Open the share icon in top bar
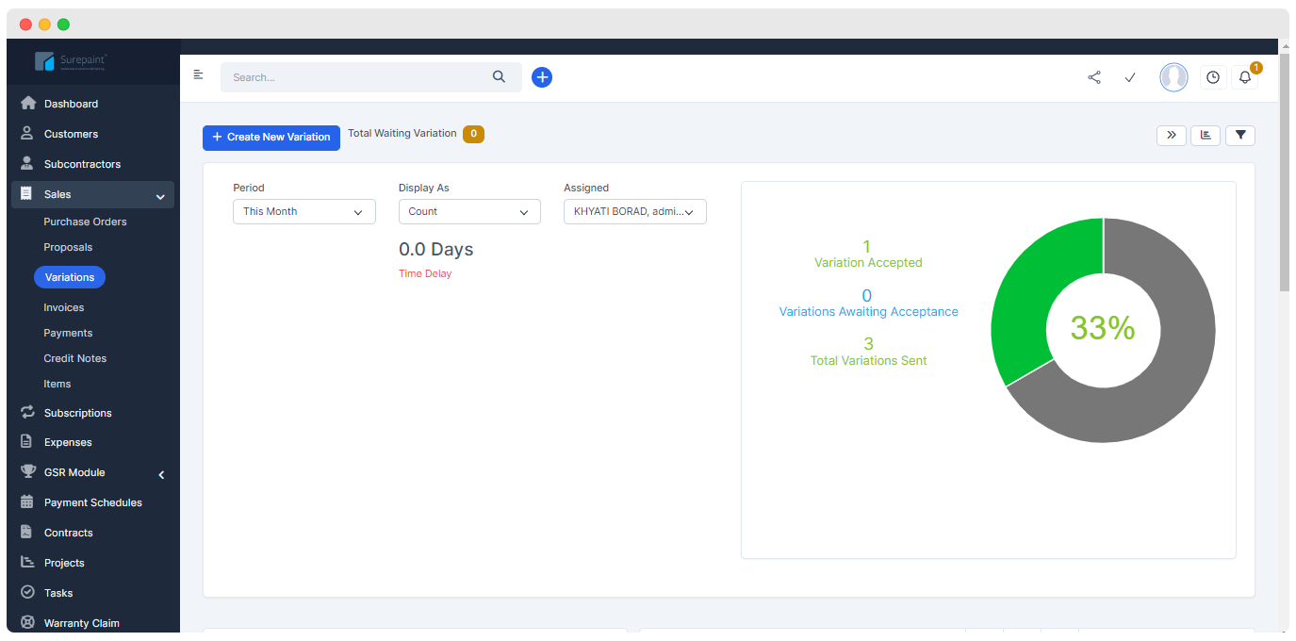Image resolution: width=1296 pixels, height=641 pixels. pyautogui.click(x=1094, y=77)
